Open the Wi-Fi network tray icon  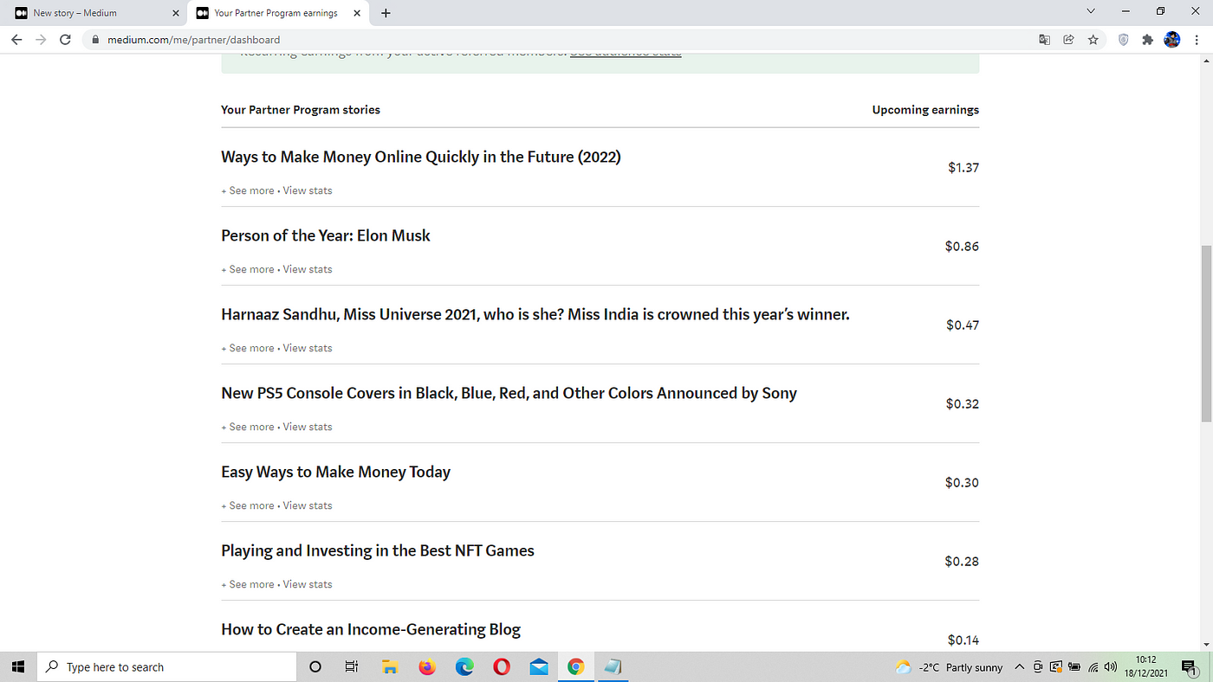pos(1093,667)
